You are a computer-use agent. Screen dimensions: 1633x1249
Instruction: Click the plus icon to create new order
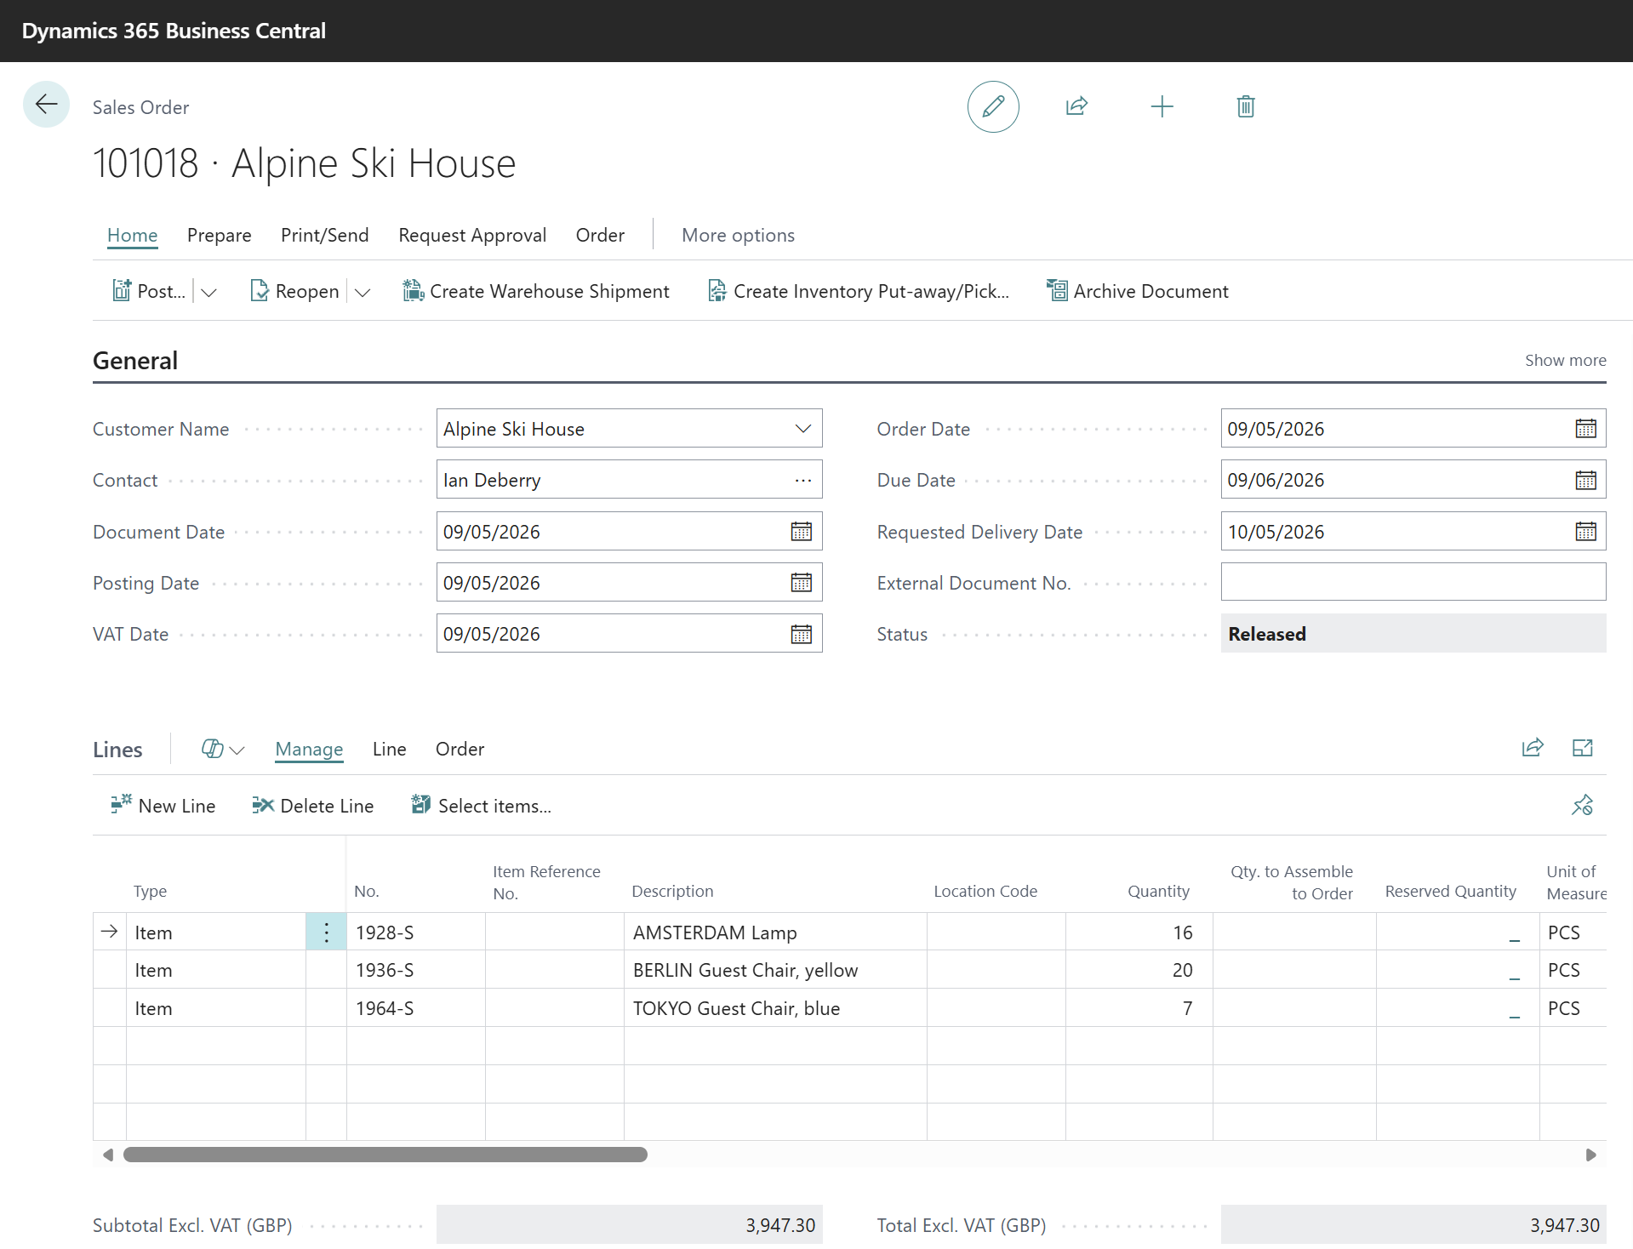tap(1162, 106)
